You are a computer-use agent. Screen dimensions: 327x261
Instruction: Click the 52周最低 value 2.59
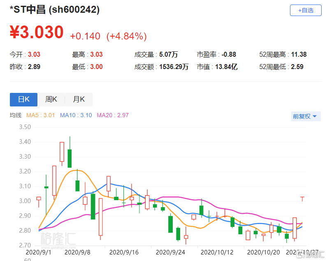click(297, 67)
